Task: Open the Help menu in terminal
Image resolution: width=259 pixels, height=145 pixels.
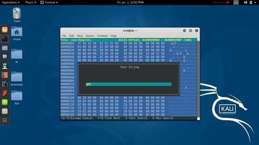Action: coord(113,36)
